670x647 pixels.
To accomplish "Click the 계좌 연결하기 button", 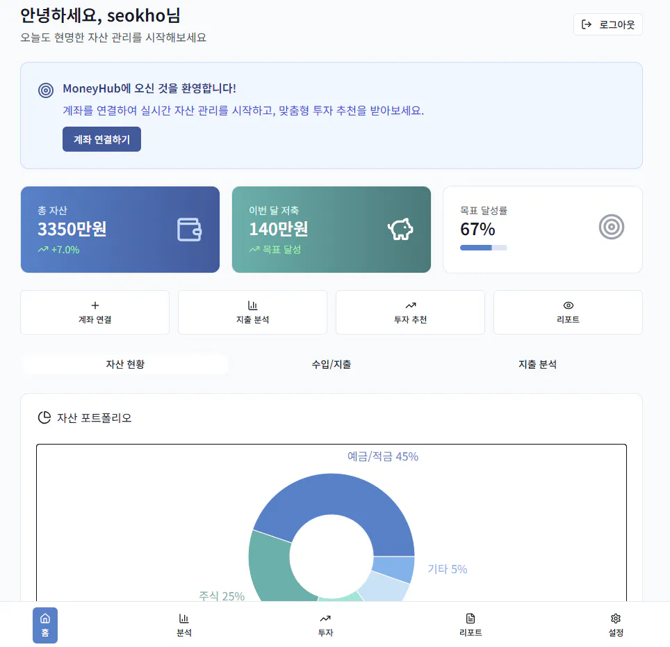I will tap(101, 139).
